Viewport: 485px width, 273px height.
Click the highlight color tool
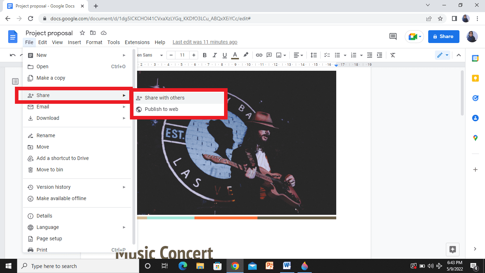click(x=246, y=55)
